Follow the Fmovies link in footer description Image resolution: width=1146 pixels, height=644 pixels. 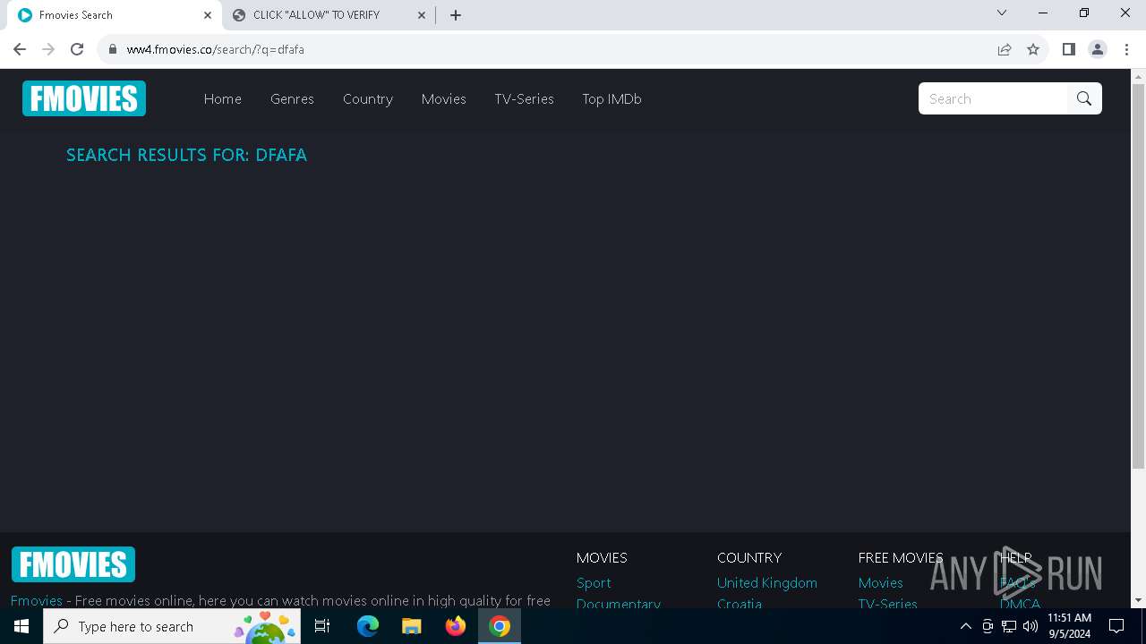(x=37, y=600)
